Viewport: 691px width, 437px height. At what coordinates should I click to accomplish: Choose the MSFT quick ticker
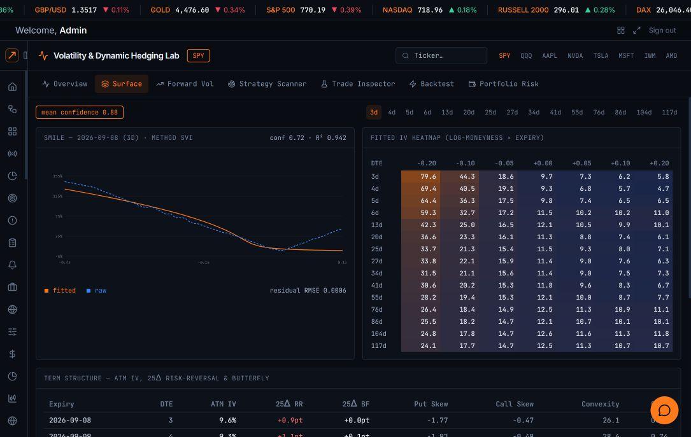click(626, 56)
